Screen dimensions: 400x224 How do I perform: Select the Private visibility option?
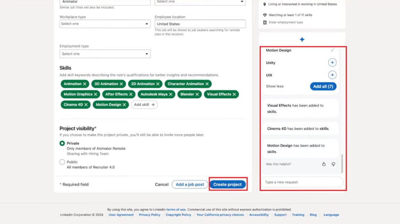click(x=62, y=143)
